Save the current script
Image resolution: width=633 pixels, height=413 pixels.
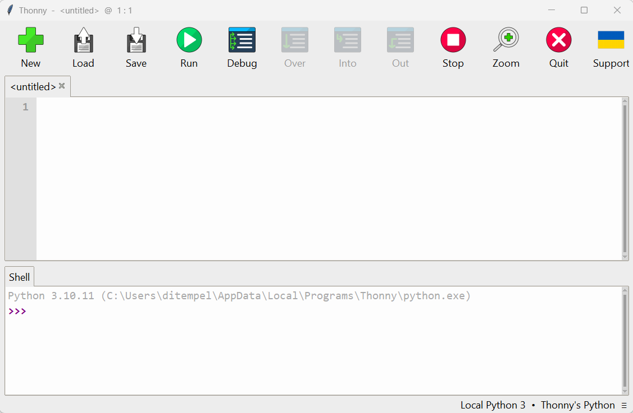coord(136,41)
